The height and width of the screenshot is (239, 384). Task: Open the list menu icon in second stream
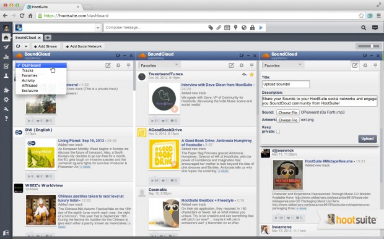coord(251,65)
